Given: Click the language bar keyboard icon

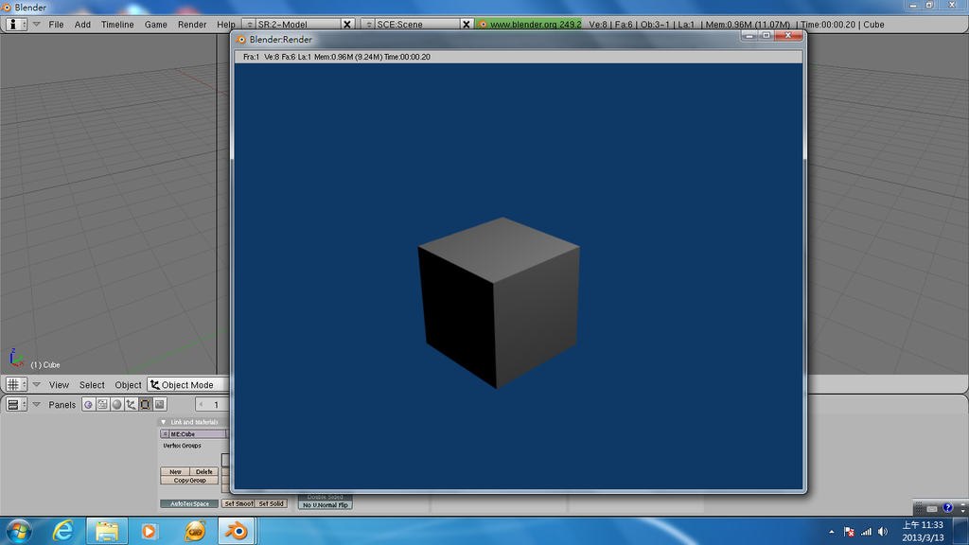Looking at the screenshot, I should pos(932,508).
